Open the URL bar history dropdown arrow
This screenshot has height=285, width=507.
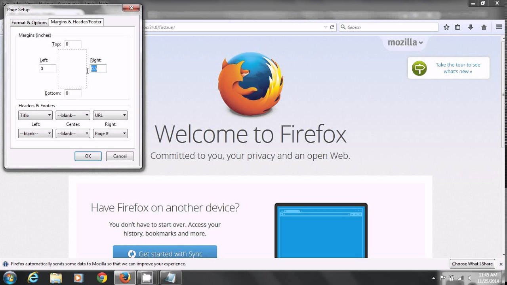pyautogui.click(x=326, y=27)
